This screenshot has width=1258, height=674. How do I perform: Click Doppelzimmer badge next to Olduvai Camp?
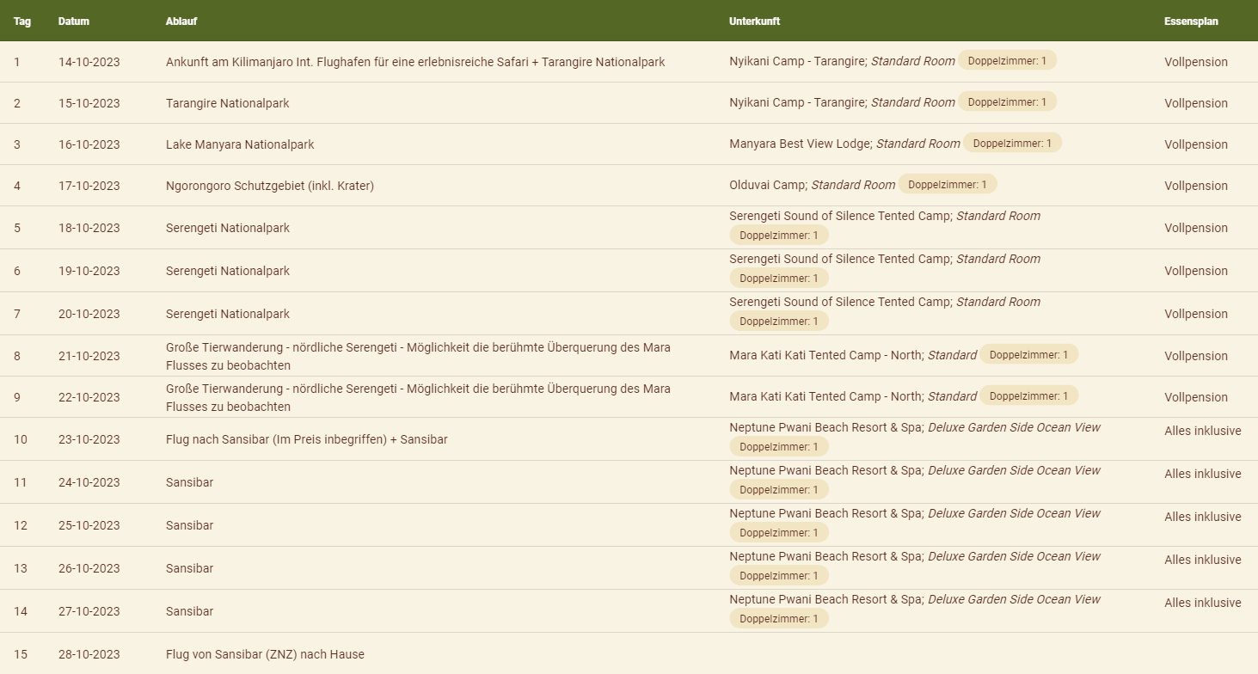pyautogui.click(x=948, y=185)
